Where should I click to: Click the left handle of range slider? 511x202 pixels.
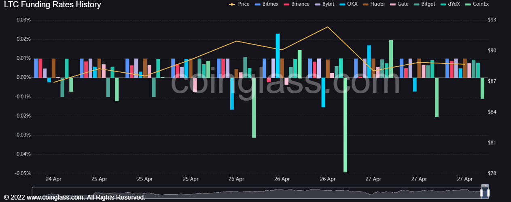pos(482,193)
